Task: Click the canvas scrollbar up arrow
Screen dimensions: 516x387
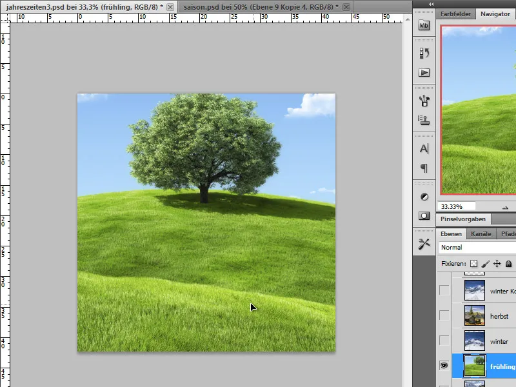Action: pos(408,19)
